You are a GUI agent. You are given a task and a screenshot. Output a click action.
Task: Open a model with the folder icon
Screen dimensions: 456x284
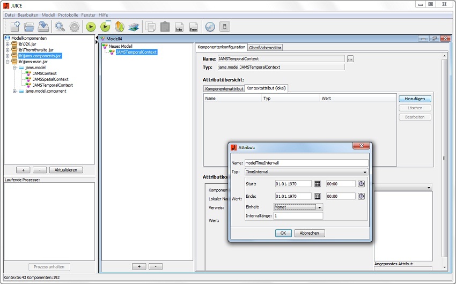(x=30, y=26)
